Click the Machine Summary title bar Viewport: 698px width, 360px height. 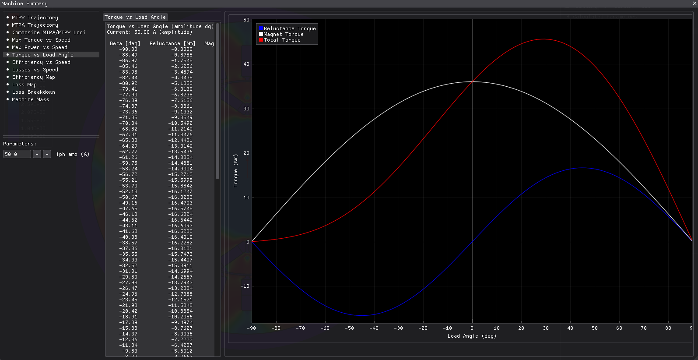349,4
